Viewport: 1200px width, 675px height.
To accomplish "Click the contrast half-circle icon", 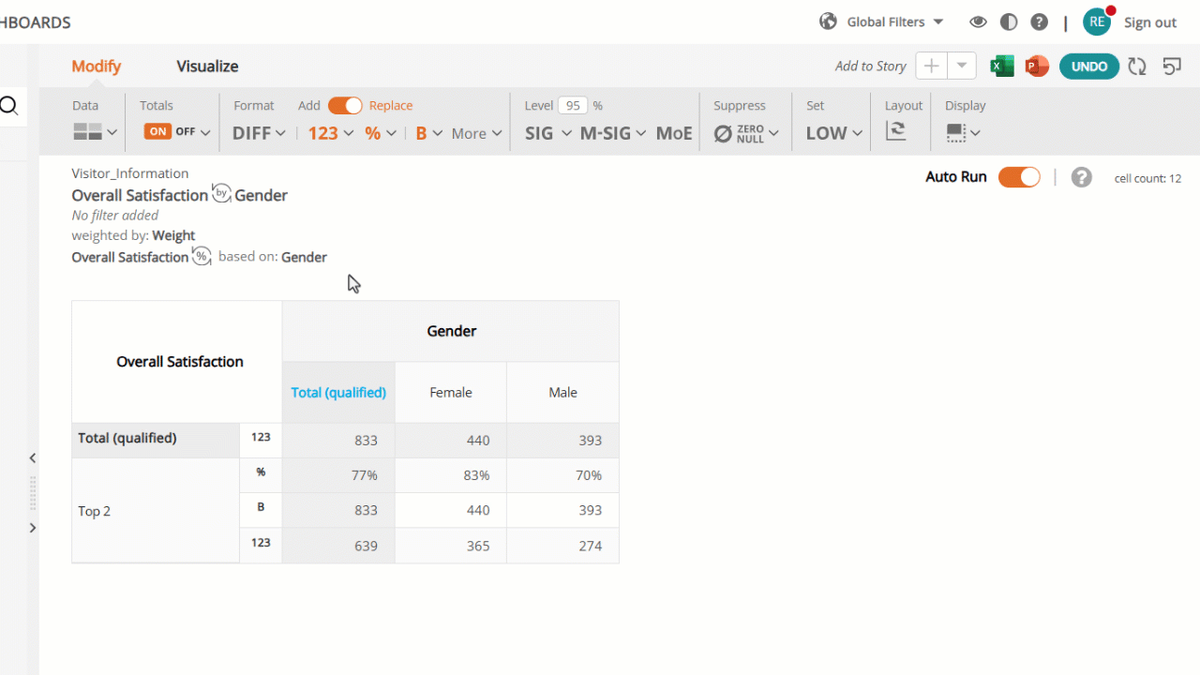I will click(1009, 22).
